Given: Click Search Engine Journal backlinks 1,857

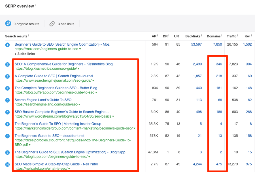Looking at the screenshot, I should click(197, 76).
